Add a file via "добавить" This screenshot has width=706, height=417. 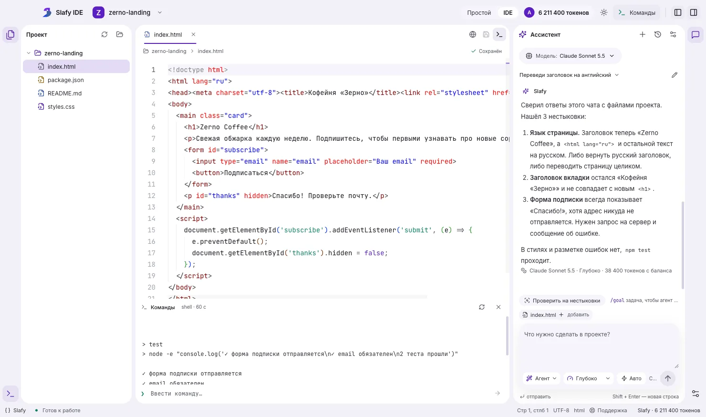574,315
